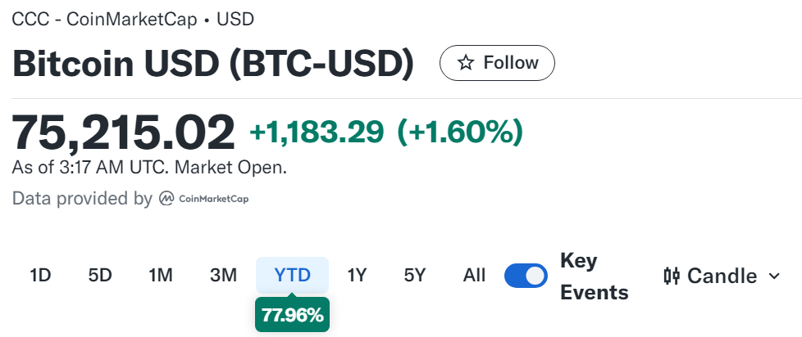Select the 1D time range
This screenshot has height=337, width=802.
click(40, 276)
